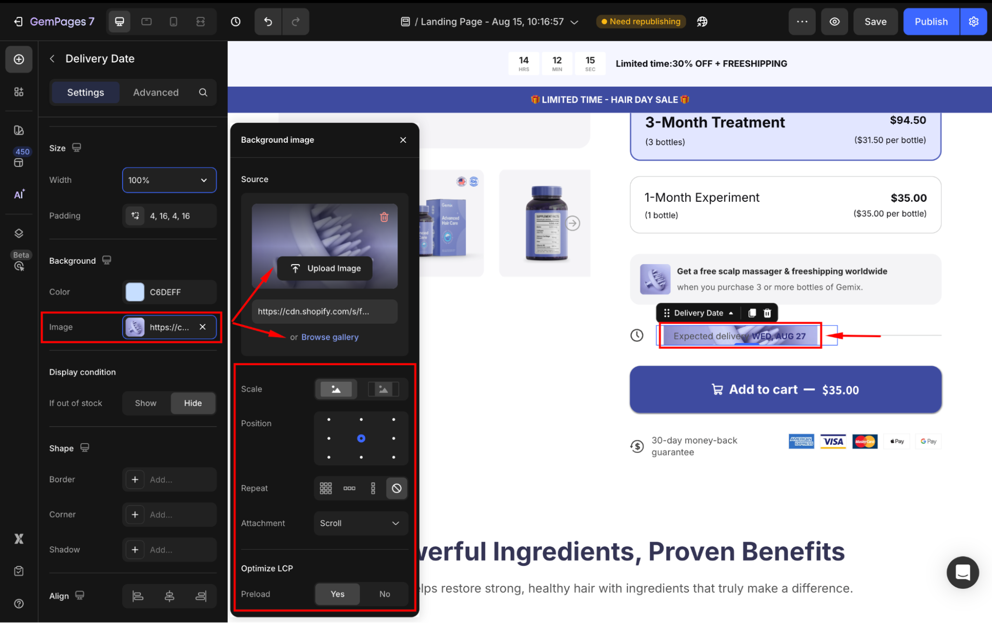992x623 pixels.
Task: Delete the uploaded background image
Action: click(384, 217)
